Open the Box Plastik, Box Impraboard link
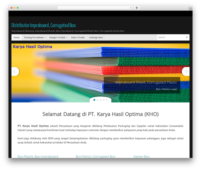The height and width of the screenshot is (170, 201). point(38,156)
